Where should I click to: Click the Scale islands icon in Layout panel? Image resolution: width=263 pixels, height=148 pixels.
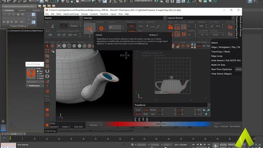tap(184, 27)
